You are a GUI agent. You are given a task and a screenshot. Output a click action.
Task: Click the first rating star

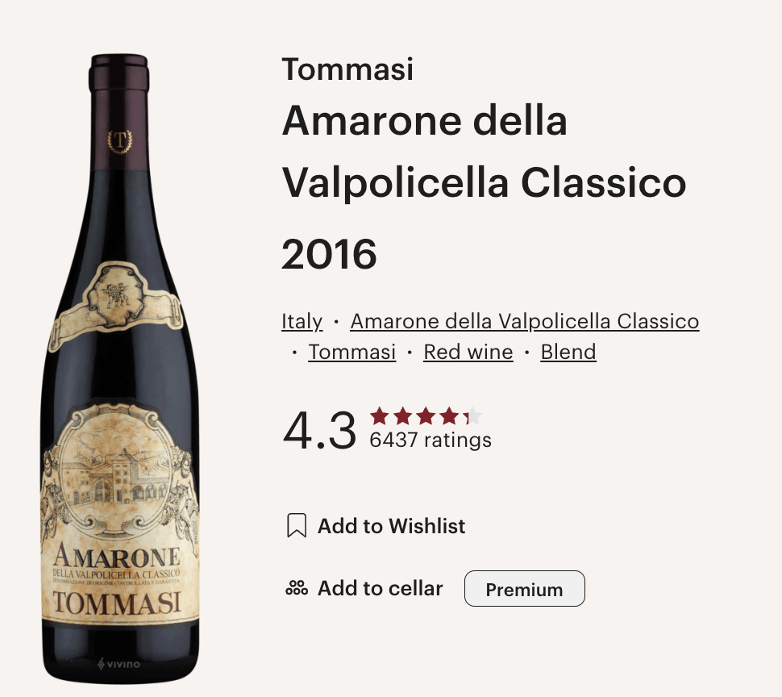380,415
